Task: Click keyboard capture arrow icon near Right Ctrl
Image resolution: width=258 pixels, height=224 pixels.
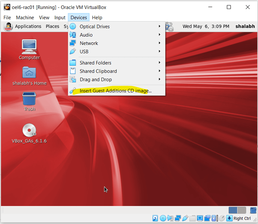Action: pos(229,218)
